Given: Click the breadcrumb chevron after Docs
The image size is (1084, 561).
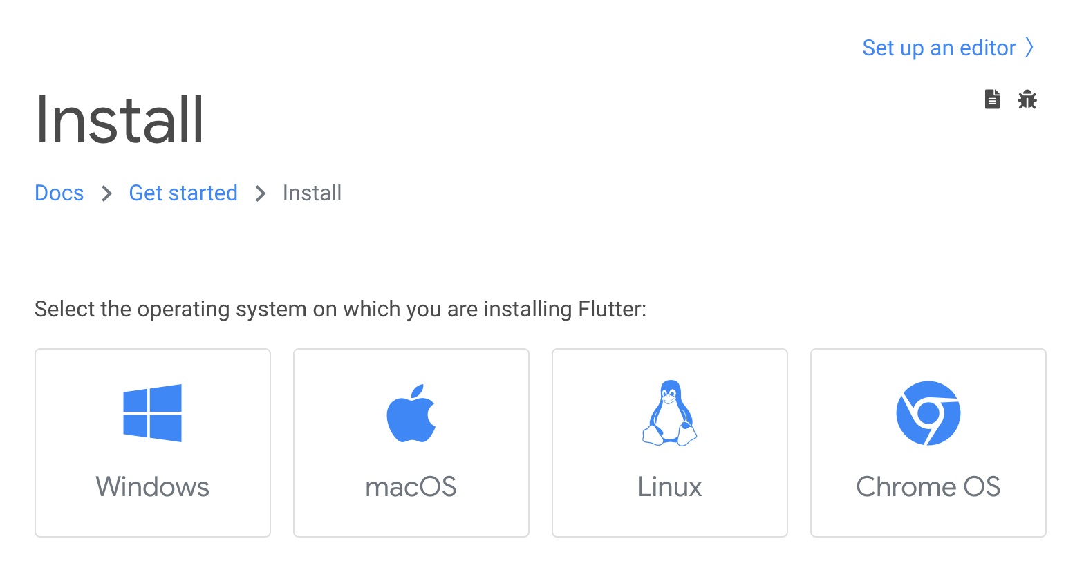Looking at the screenshot, I should (106, 193).
